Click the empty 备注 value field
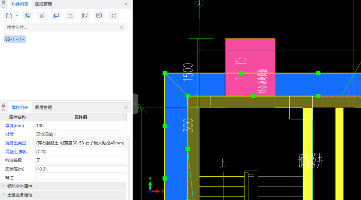The width and height of the screenshot is (361, 200). click(x=81, y=177)
